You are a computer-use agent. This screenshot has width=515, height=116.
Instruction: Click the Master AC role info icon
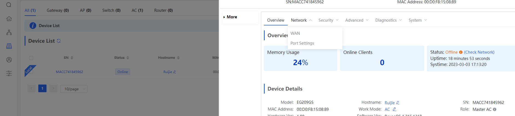tap(494, 109)
